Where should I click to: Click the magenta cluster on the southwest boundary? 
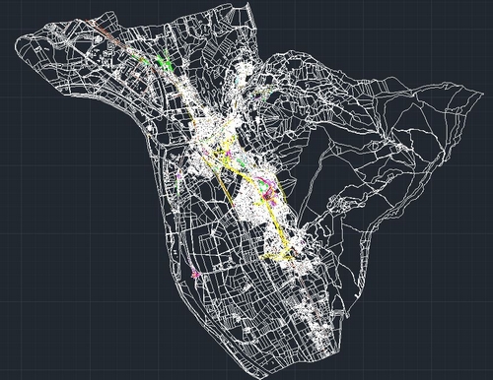(x=195, y=273)
